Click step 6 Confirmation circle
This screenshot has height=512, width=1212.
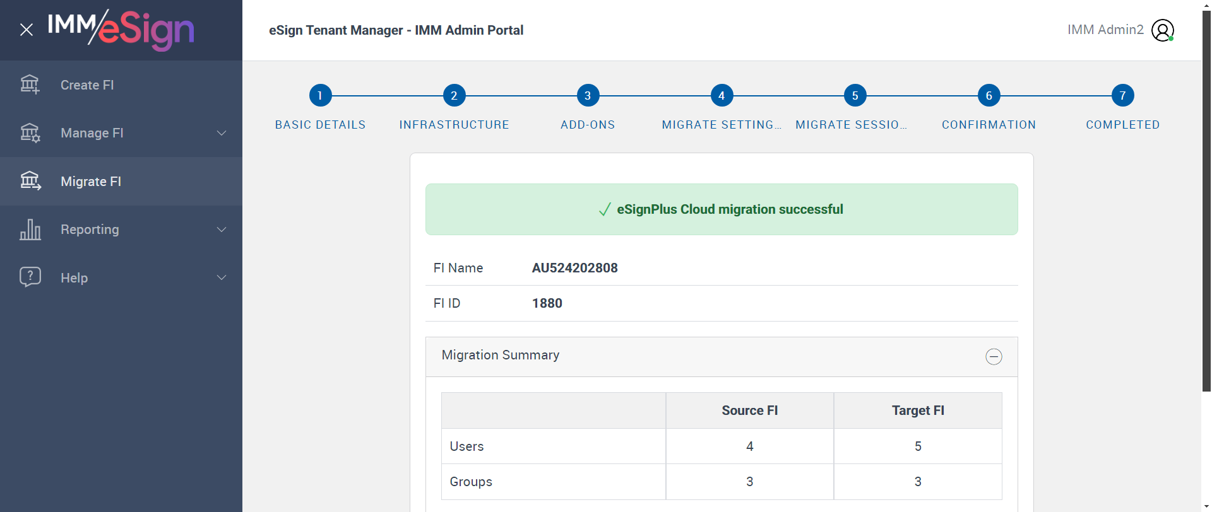point(989,96)
